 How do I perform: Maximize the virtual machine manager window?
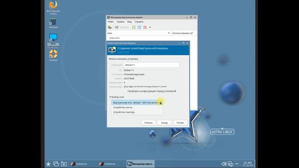[x=191, y=17]
